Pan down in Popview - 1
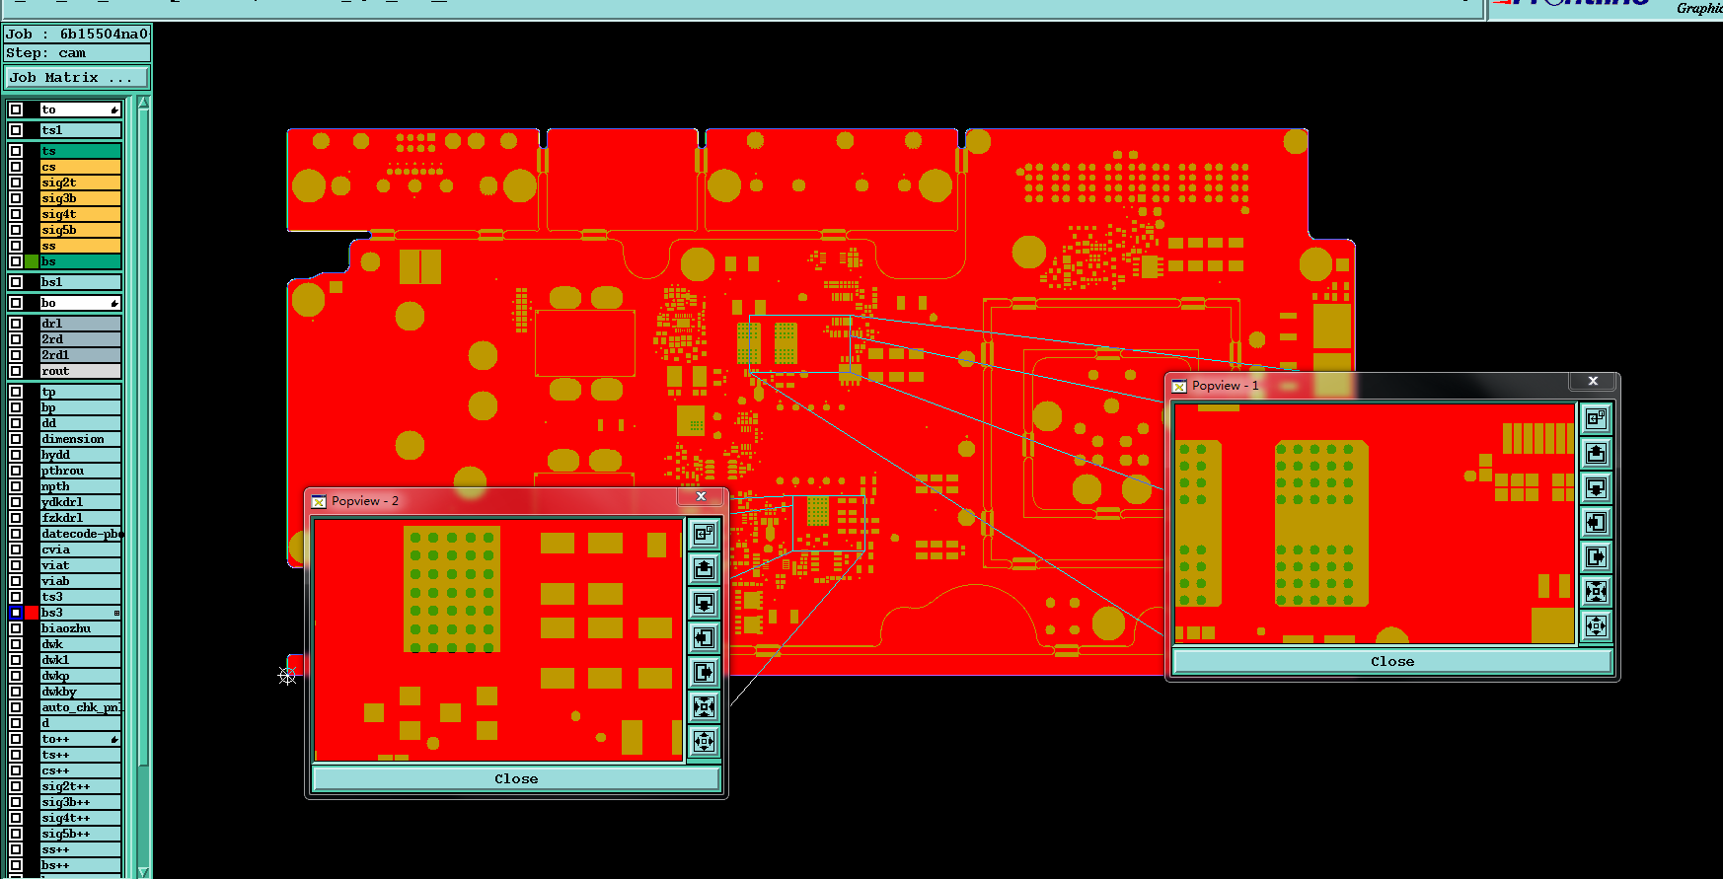The image size is (1723, 879). coord(1596,488)
